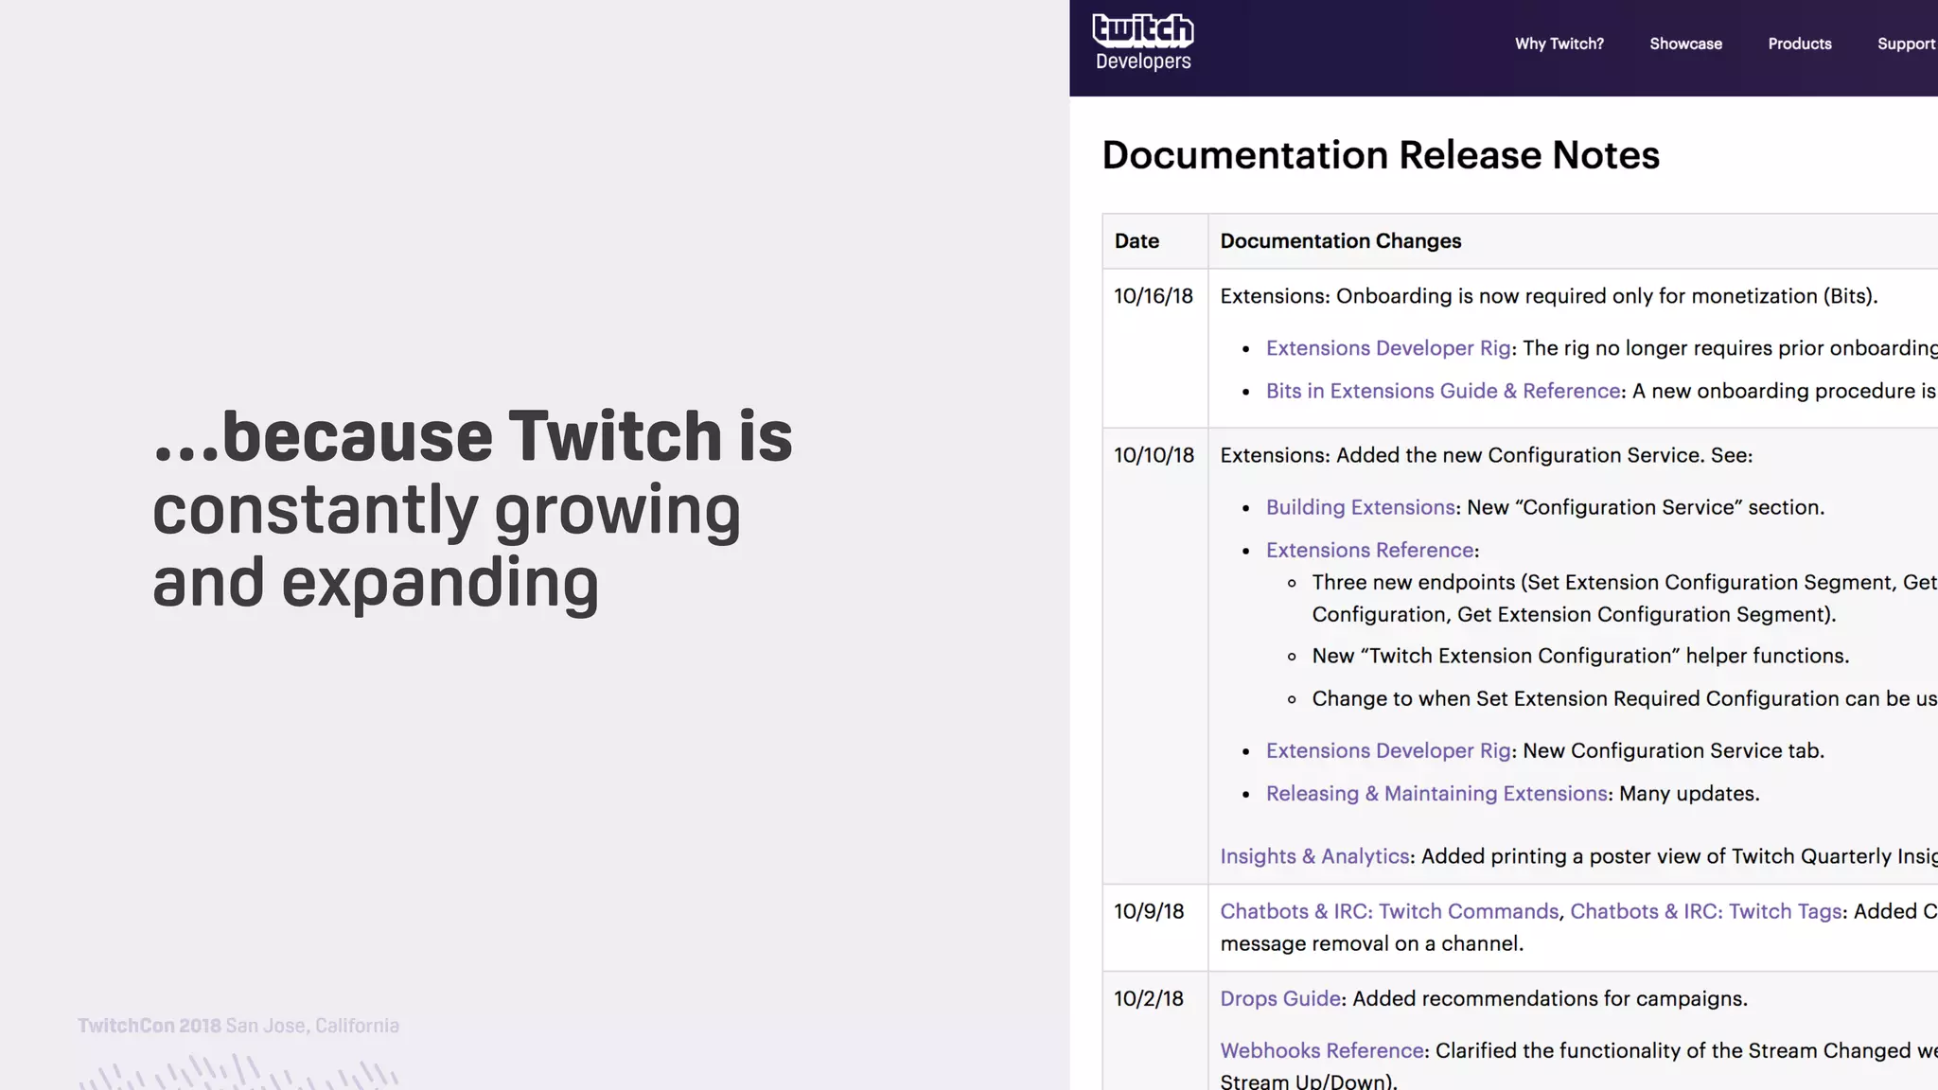Click the Documentation Release Notes heading
The image size is (1938, 1090).
(1381, 155)
